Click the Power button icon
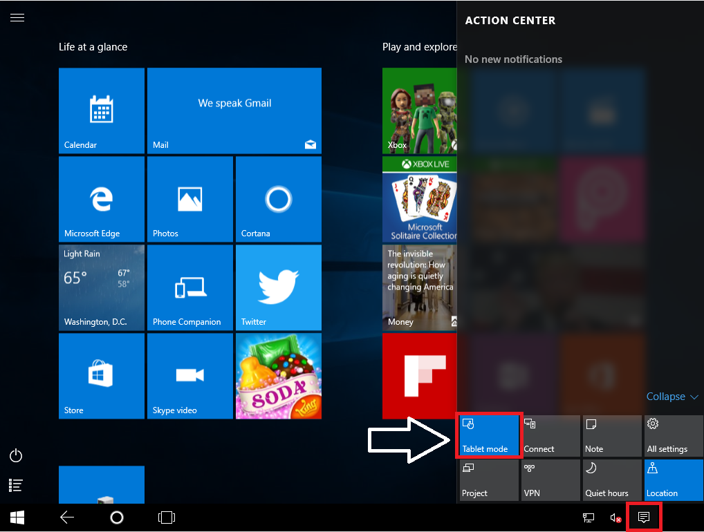This screenshot has height=532, width=704. coord(16,456)
